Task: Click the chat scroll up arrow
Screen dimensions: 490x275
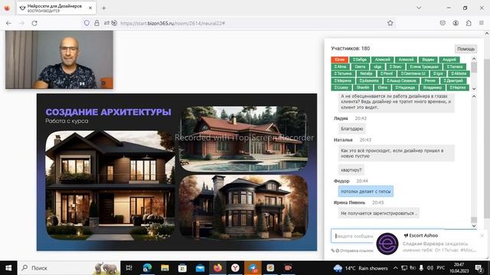Action: point(474,97)
